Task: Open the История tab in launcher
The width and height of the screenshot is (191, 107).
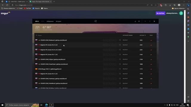Action: (58, 21)
